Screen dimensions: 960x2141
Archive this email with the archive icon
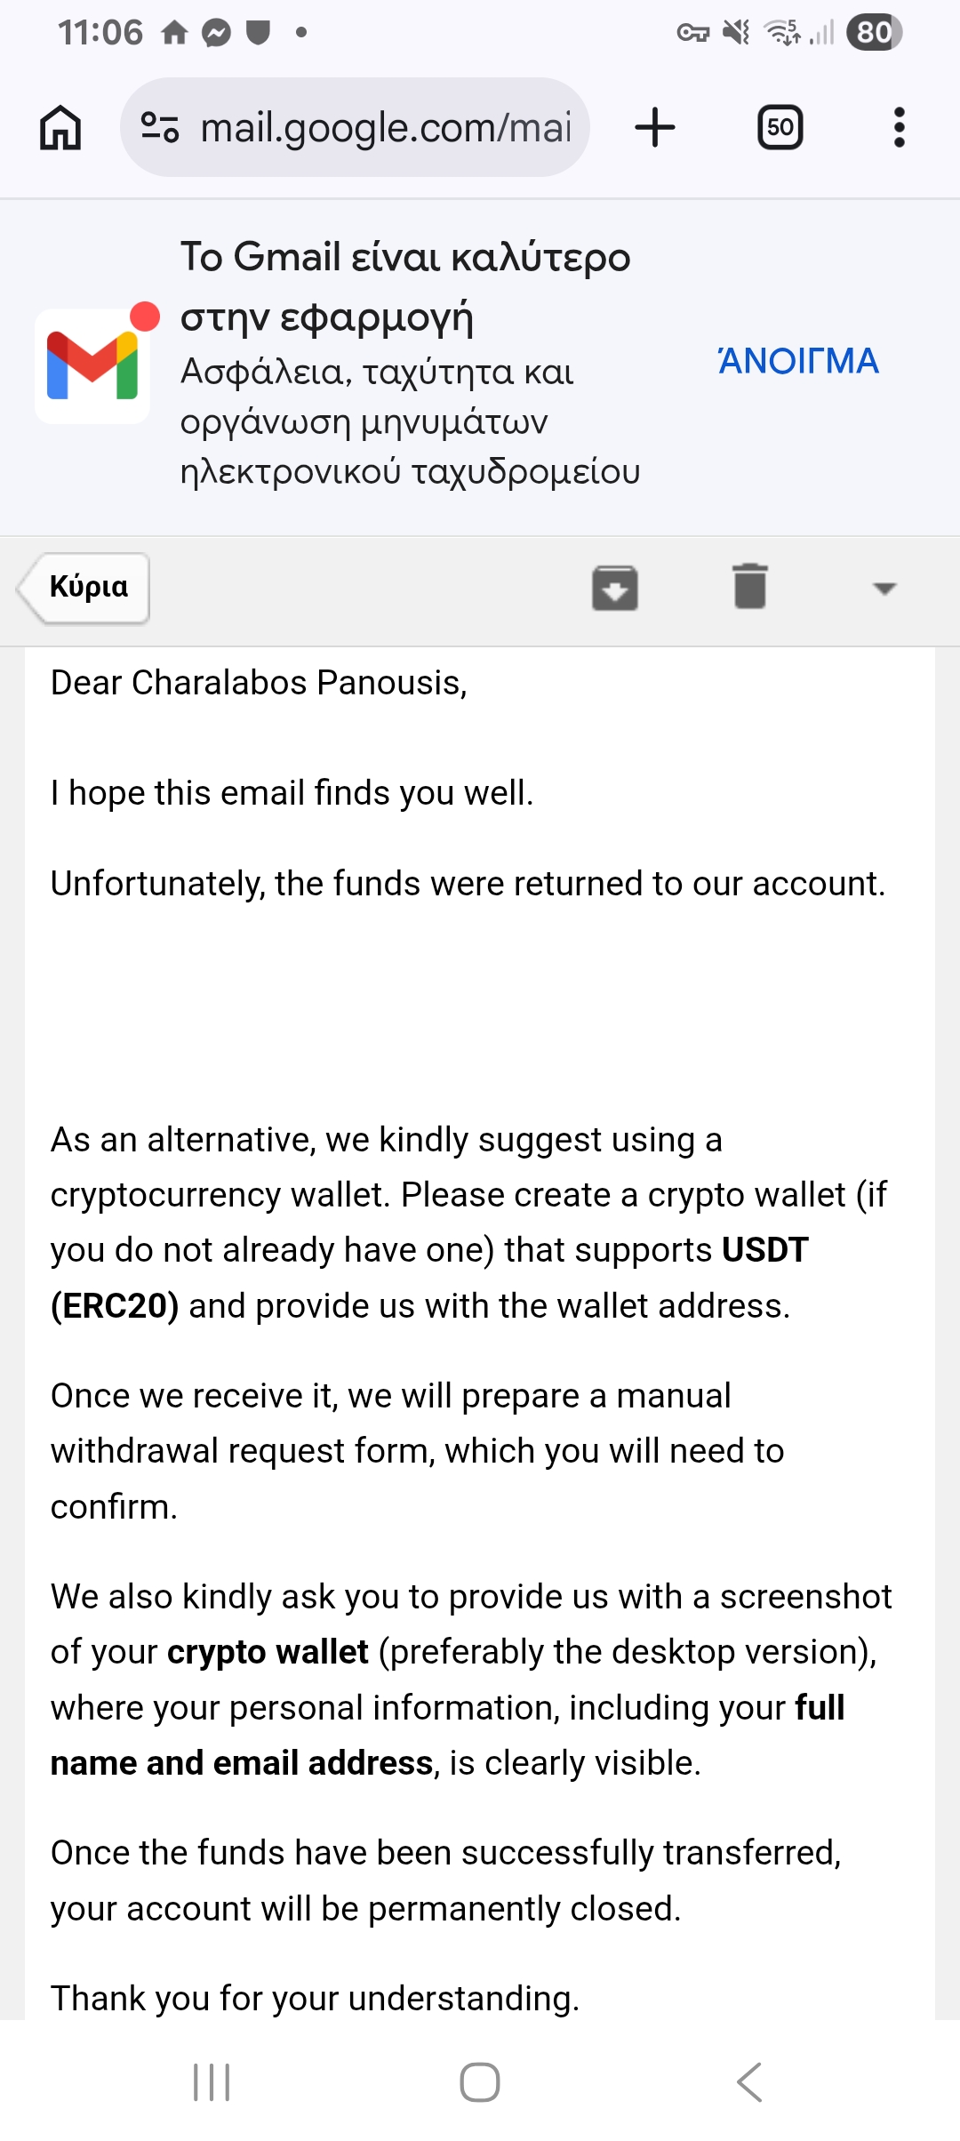615,588
